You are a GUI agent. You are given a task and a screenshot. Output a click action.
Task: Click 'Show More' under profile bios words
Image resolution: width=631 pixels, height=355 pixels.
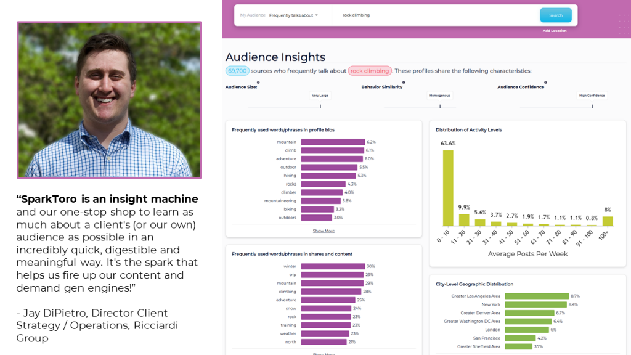[324, 231]
